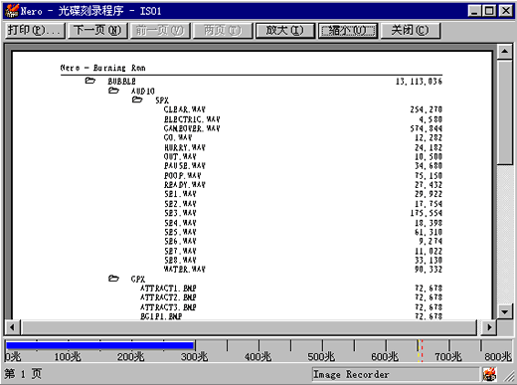Click the BUBBLE total size 13,113,036

coord(419,82)
